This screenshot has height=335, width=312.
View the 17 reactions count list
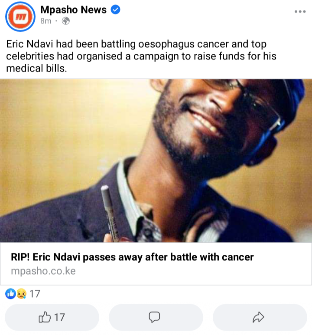pyautogui.click(x=35, y=294)
